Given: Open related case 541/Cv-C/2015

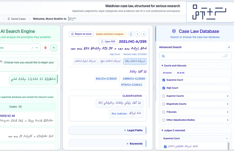Looking at the screenshot, I should (x=106, y=79).
